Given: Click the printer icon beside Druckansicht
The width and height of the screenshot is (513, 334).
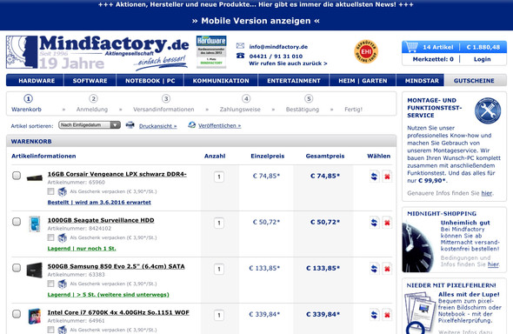Looking at the screenshot, I should [130, 125].
